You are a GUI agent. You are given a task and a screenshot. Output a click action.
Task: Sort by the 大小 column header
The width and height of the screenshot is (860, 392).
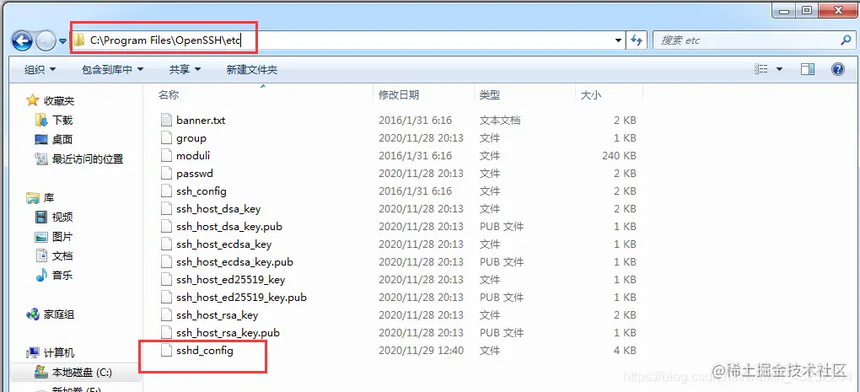(591, 95)
